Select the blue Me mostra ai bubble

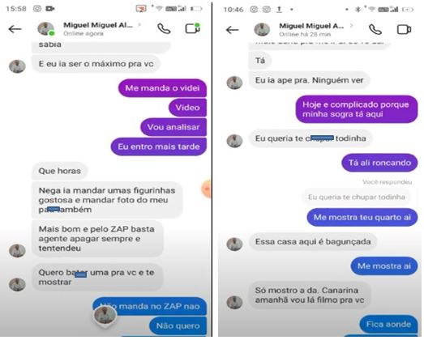[384, 266]
